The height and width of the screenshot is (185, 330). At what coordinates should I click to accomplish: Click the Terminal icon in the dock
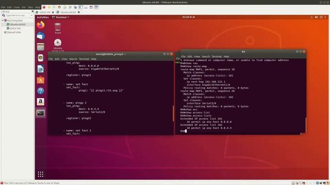pos(41,113)
